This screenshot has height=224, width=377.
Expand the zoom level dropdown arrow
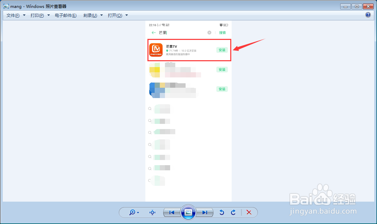(x=138, y=213)
